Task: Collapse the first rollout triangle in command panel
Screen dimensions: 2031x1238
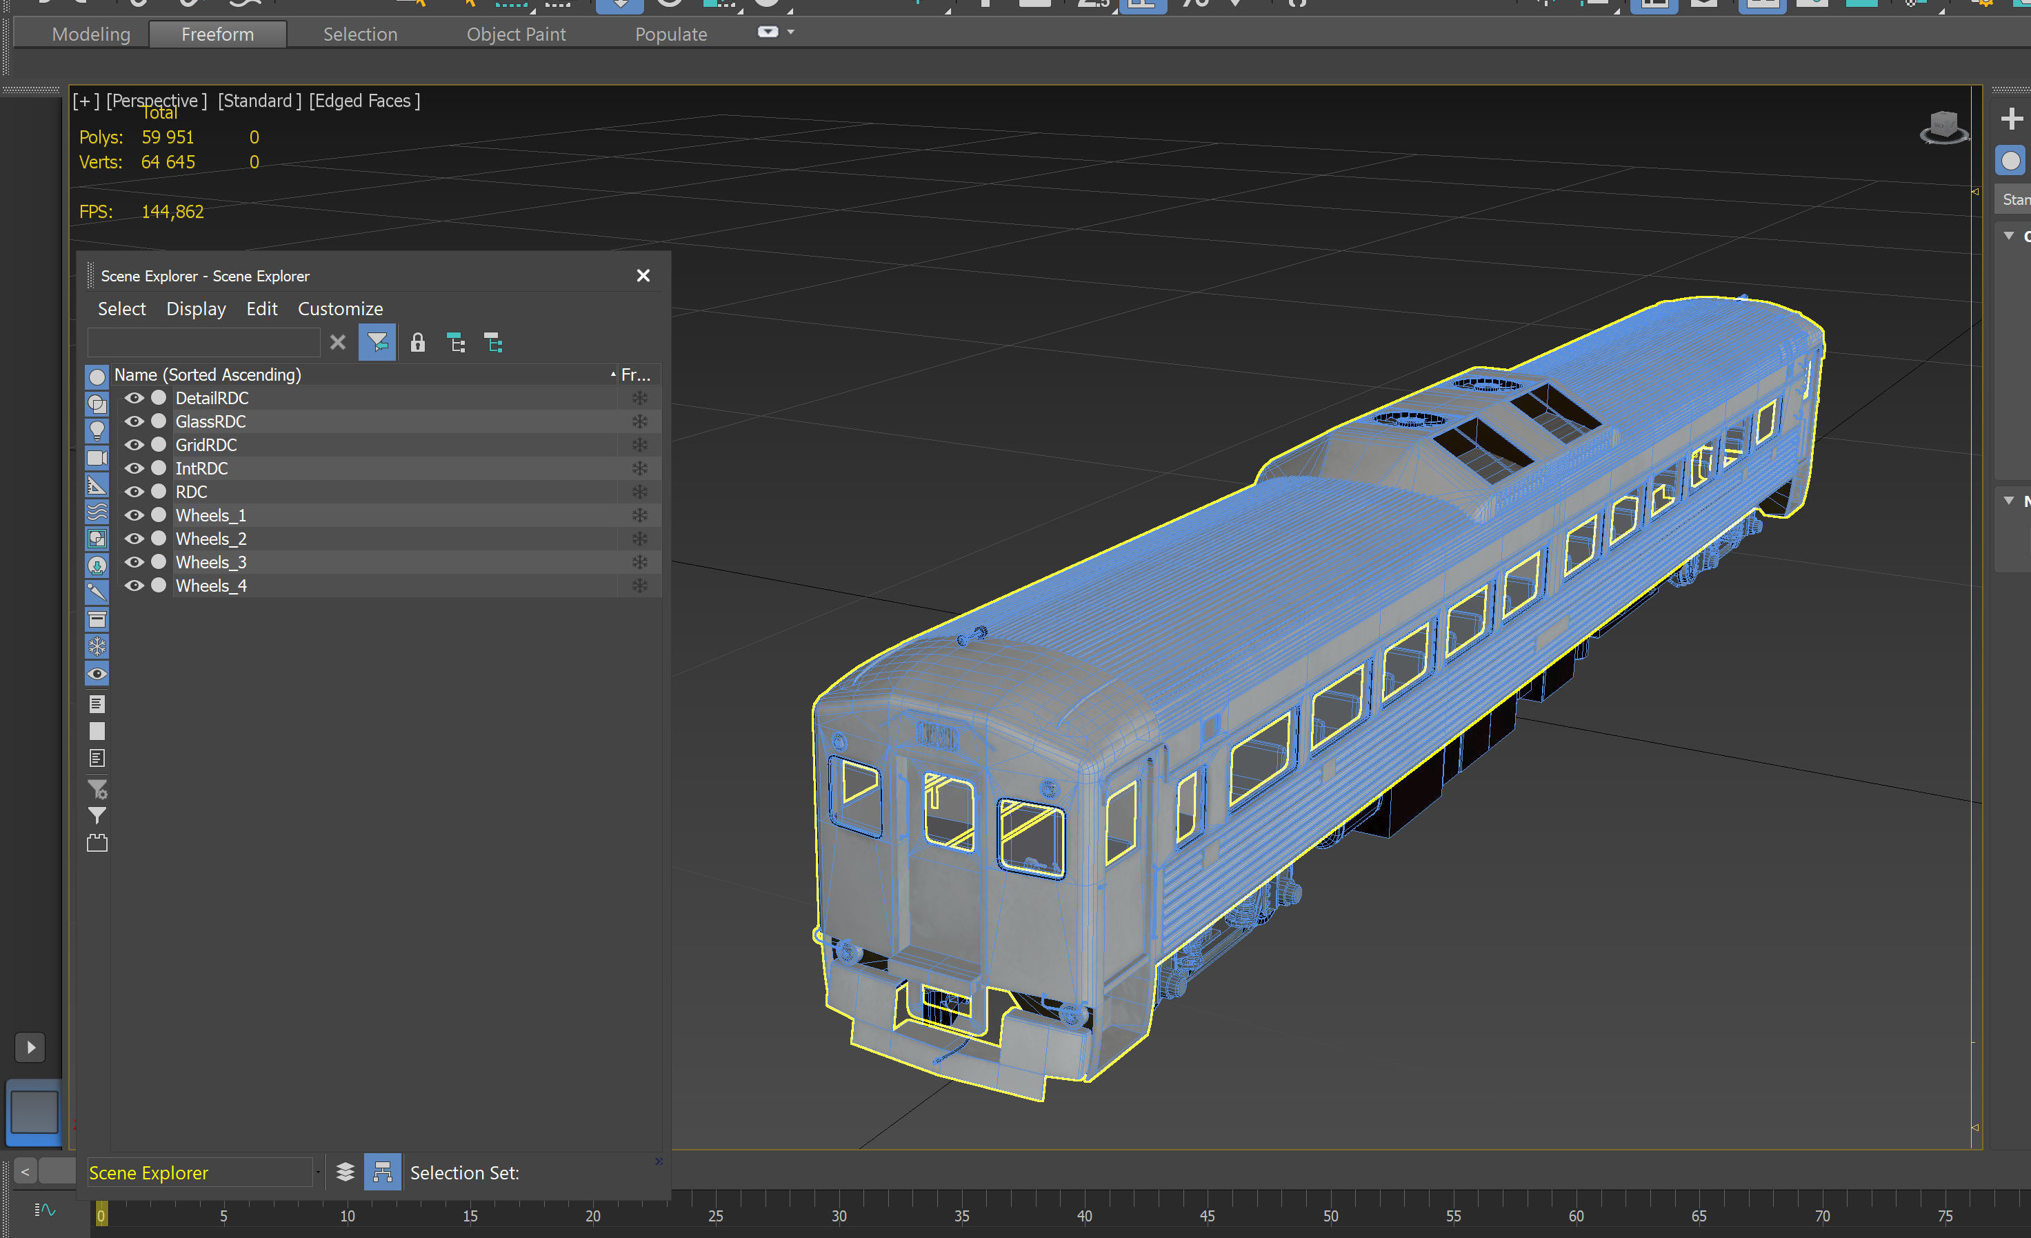Action: coord(2010,236)
